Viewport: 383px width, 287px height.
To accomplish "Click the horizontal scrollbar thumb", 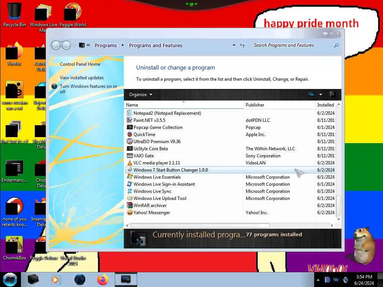I will [x=200, y=225].
